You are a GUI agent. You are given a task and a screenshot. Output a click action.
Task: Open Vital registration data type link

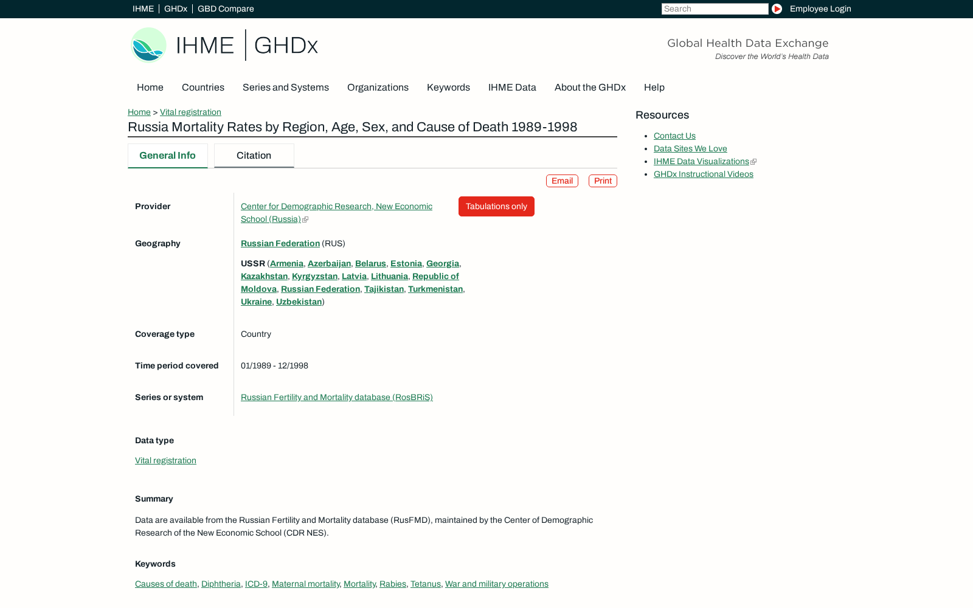pyautogui.click(x=165, y=461)
